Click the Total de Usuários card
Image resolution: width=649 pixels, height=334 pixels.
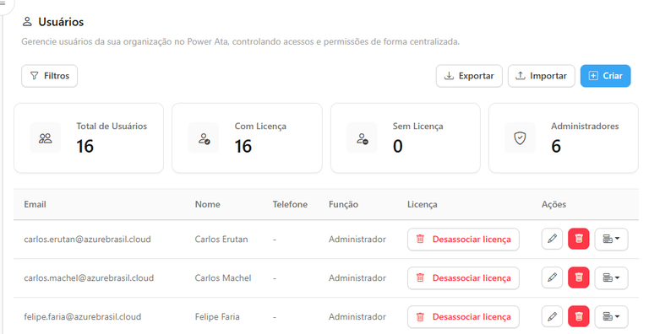coord(89,138)
